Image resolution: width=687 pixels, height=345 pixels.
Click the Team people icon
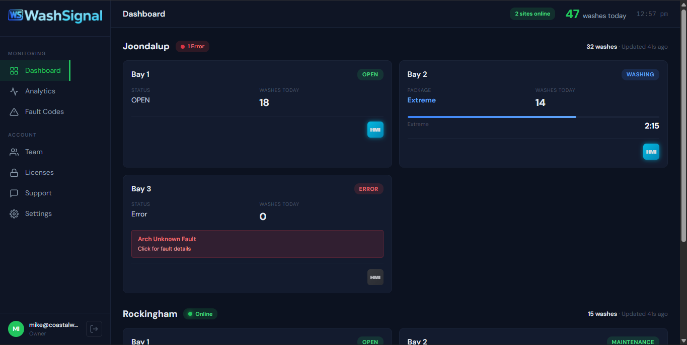coord(14,152)
